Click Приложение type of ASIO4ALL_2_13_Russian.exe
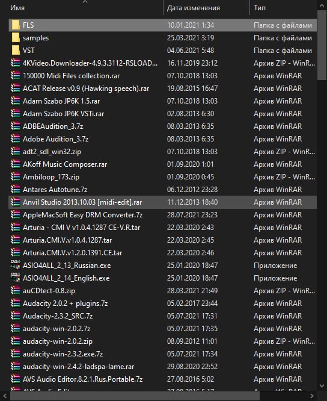This screenshot has width=327, height=401. click(275, 266)
